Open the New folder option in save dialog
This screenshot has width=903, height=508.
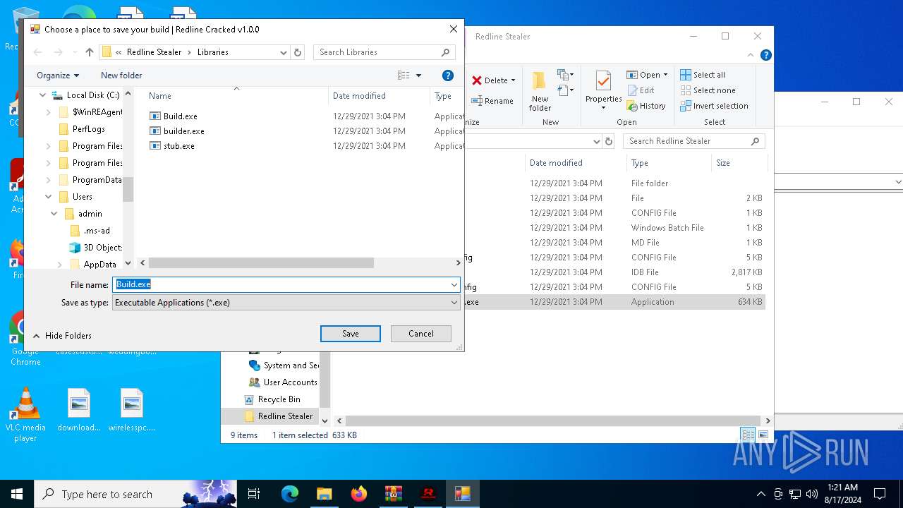pos(121,75)
